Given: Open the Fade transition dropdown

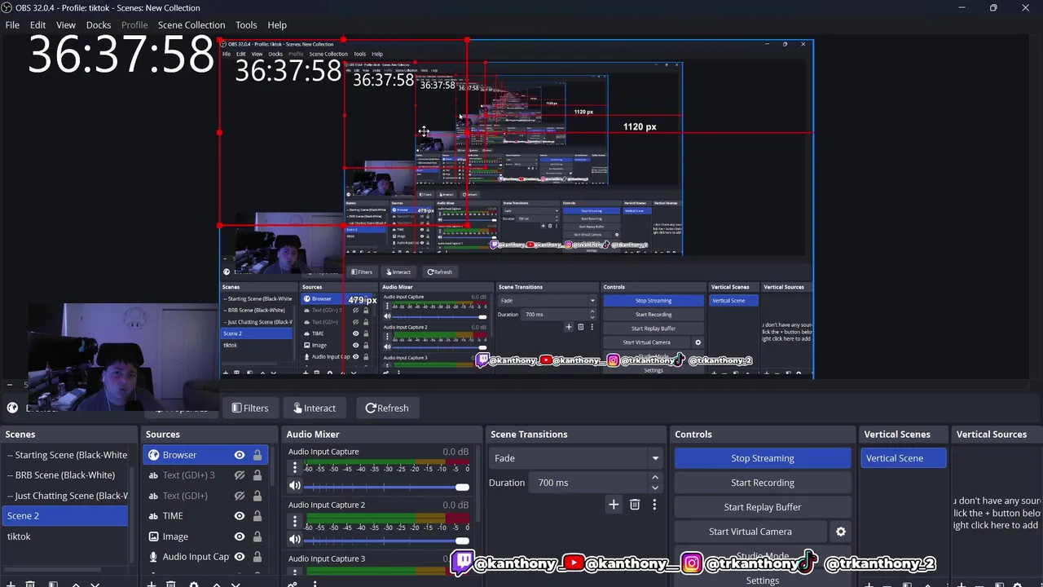Looking at the screenshot, I should 576,458.
